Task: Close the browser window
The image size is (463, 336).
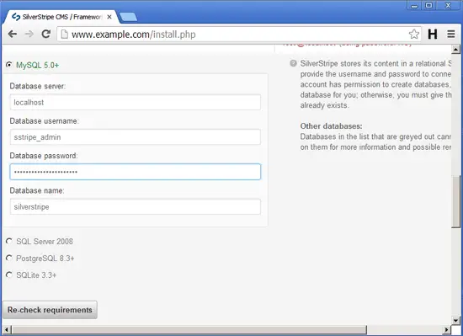Action: 448,5
